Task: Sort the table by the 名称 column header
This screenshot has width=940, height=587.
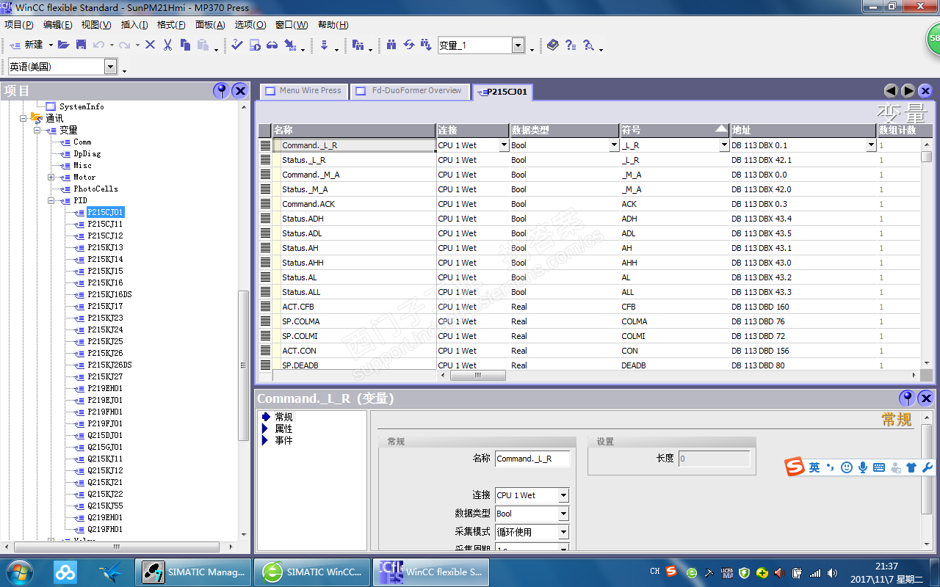Action: pyautogui.click(x=354, y=130)
